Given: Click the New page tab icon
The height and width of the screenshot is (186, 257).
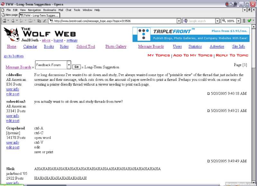Looking at the screenshot, I should click(x=3, y=15).
